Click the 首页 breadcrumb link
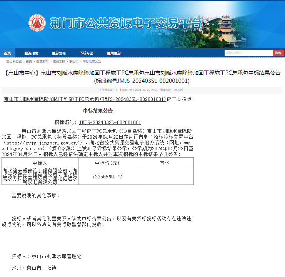This screenshot has height=277, width=285. coord(29,61)
